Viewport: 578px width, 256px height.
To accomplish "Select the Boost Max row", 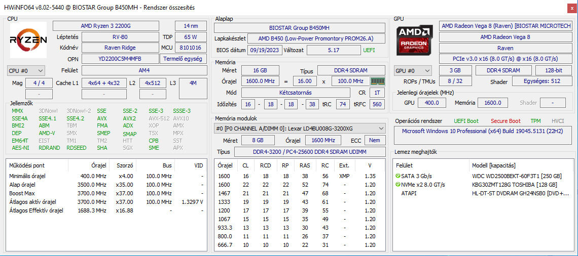I will tap(106, 193).
